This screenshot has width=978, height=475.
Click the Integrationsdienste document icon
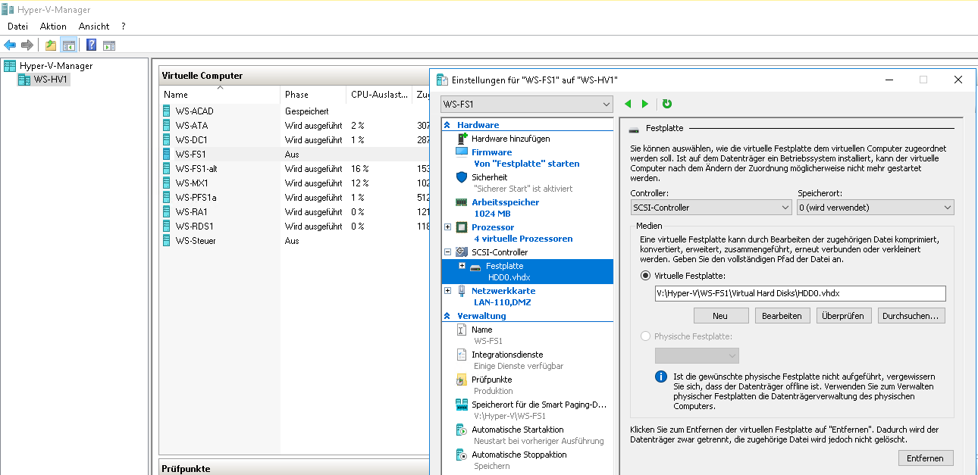coord(462,355)
